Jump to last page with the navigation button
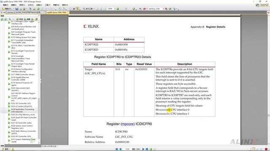270x151 pixels. pos(147,149)
